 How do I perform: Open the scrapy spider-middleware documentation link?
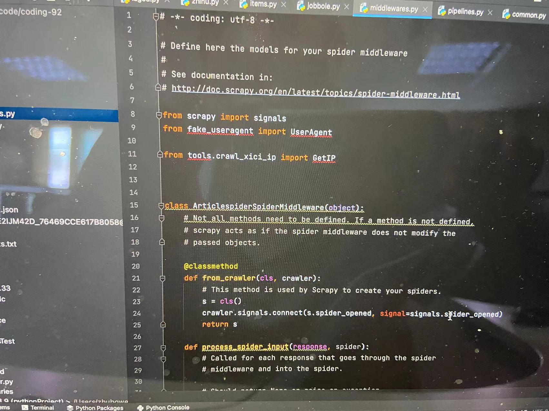315,91
